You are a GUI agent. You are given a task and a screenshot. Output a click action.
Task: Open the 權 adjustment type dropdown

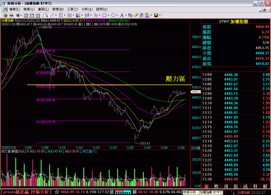[19, 15]
